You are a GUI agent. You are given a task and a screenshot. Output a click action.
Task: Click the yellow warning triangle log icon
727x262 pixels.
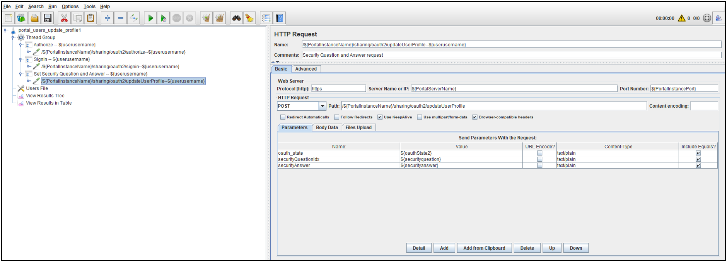point(682,18)
